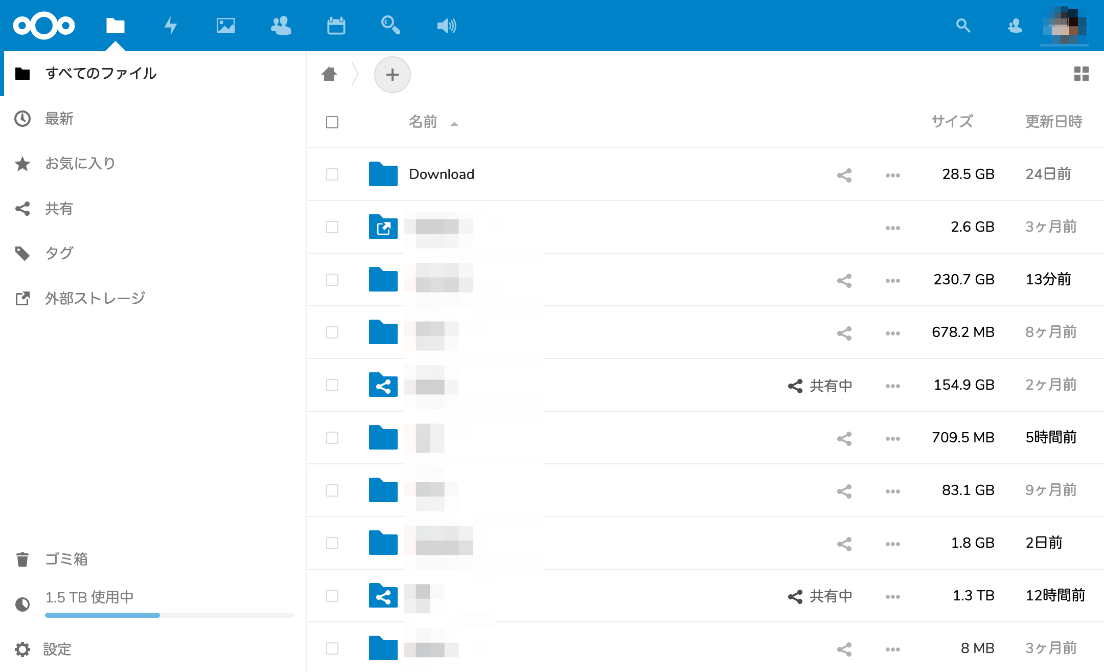Open the contacts menu in the top-right
Screen dimensions: 1104x672
(x=1015, y=26)
